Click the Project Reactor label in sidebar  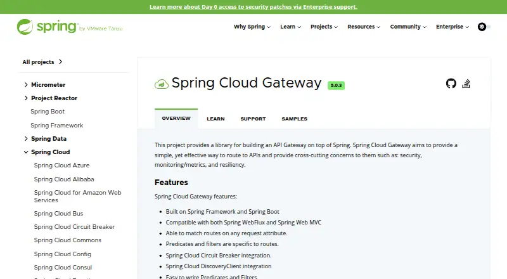click(x=54, y=98)
